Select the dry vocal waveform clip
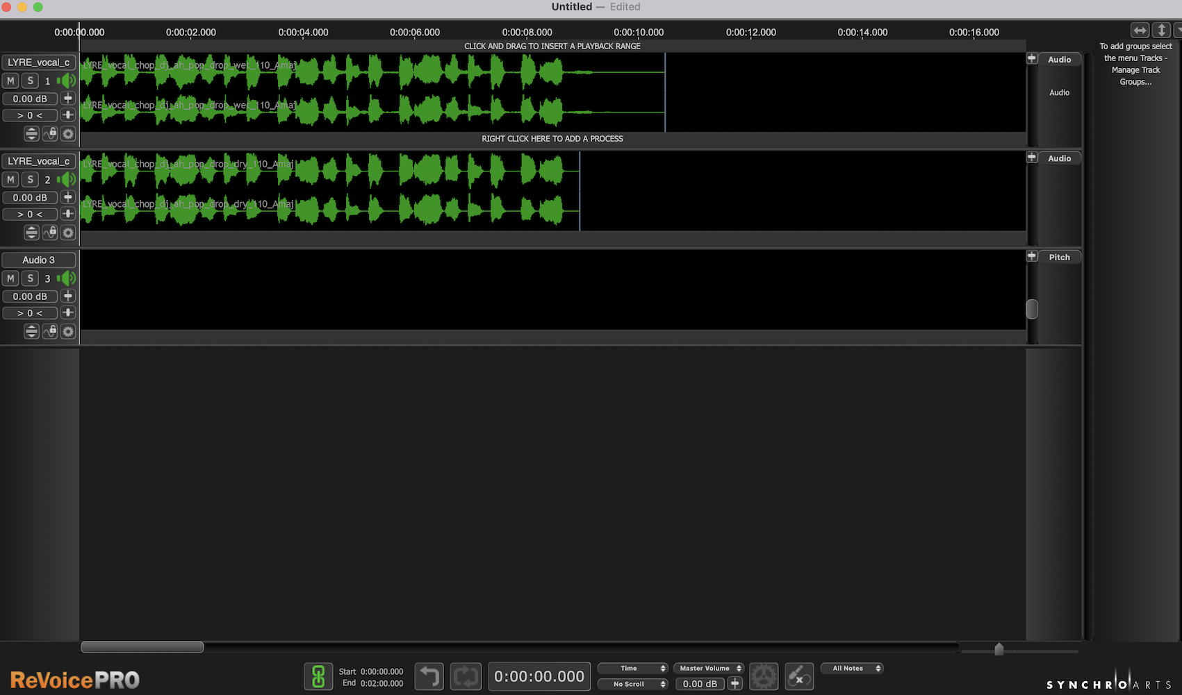 (329, 191)
